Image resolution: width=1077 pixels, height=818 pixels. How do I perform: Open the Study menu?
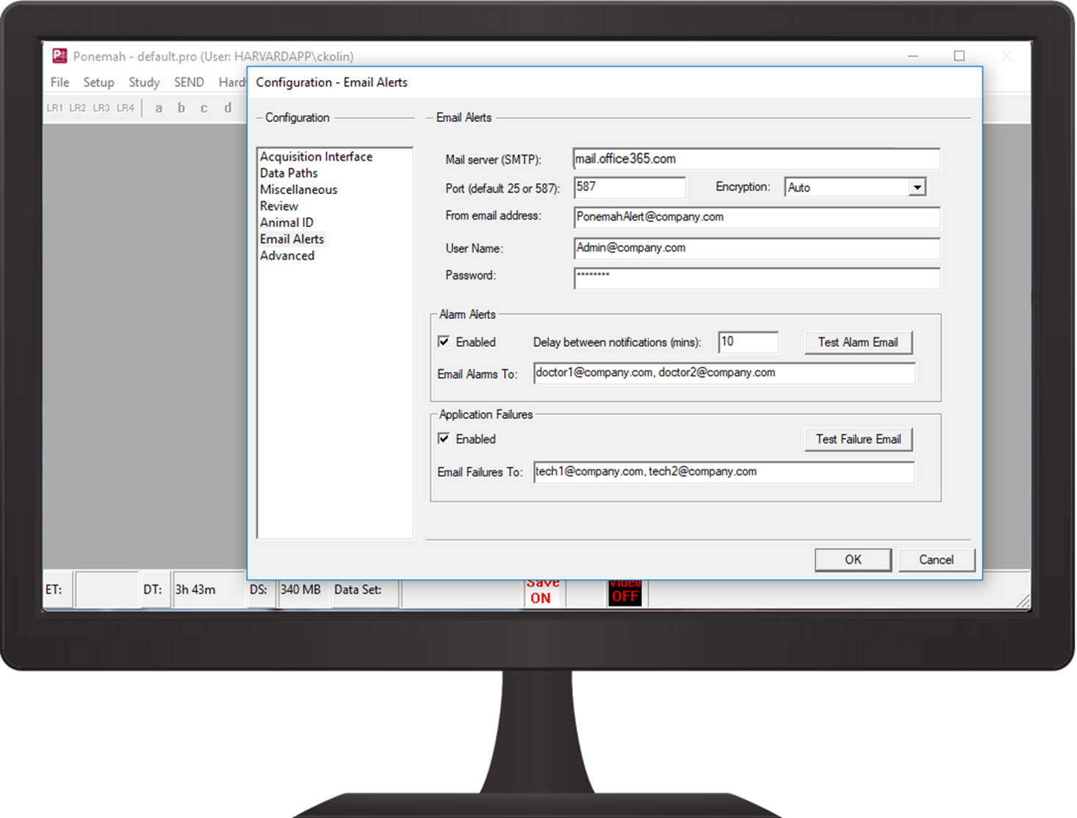(144, 82)
